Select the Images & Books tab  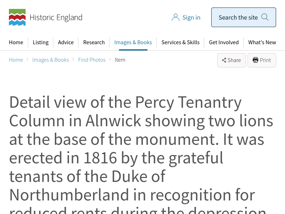[x=133, y=42]
